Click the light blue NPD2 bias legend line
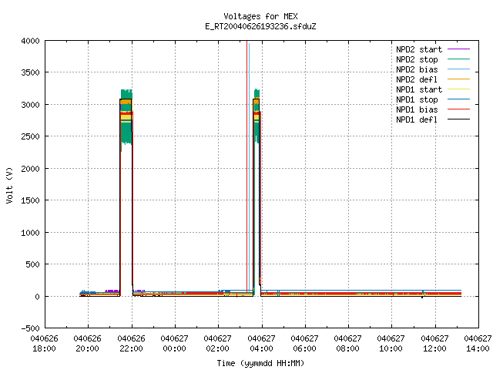Screen dimensions: 493x370 pos(458,69)
